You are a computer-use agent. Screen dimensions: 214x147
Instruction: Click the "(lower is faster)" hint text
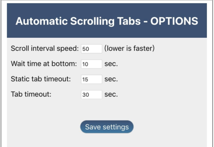129,48
